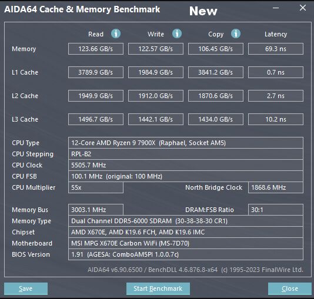Screen dimensions: 314x299
Task: Select the Memory Read 123.66 GB/s cell
Action: pyautogui.click(x=96, y=49)
